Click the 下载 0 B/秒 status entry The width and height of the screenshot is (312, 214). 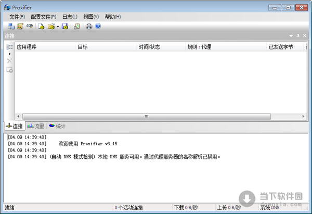coord(186,208)
